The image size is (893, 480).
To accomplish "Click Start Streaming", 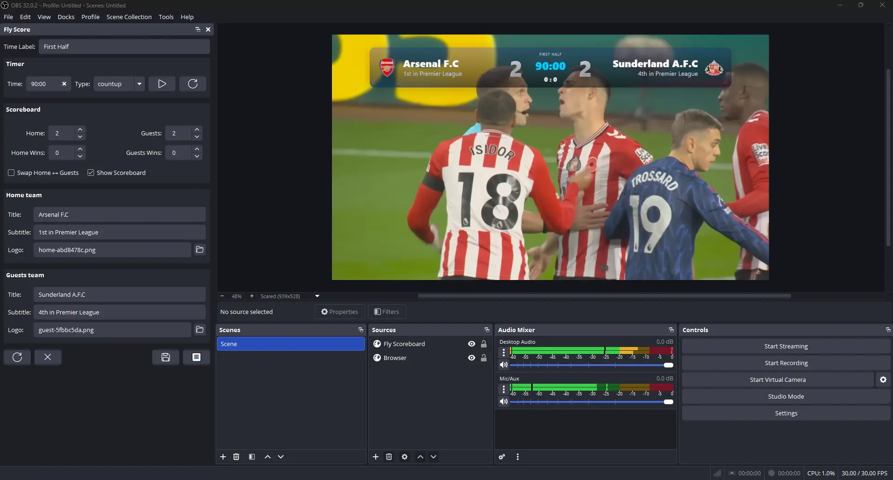I will [785, 346].
